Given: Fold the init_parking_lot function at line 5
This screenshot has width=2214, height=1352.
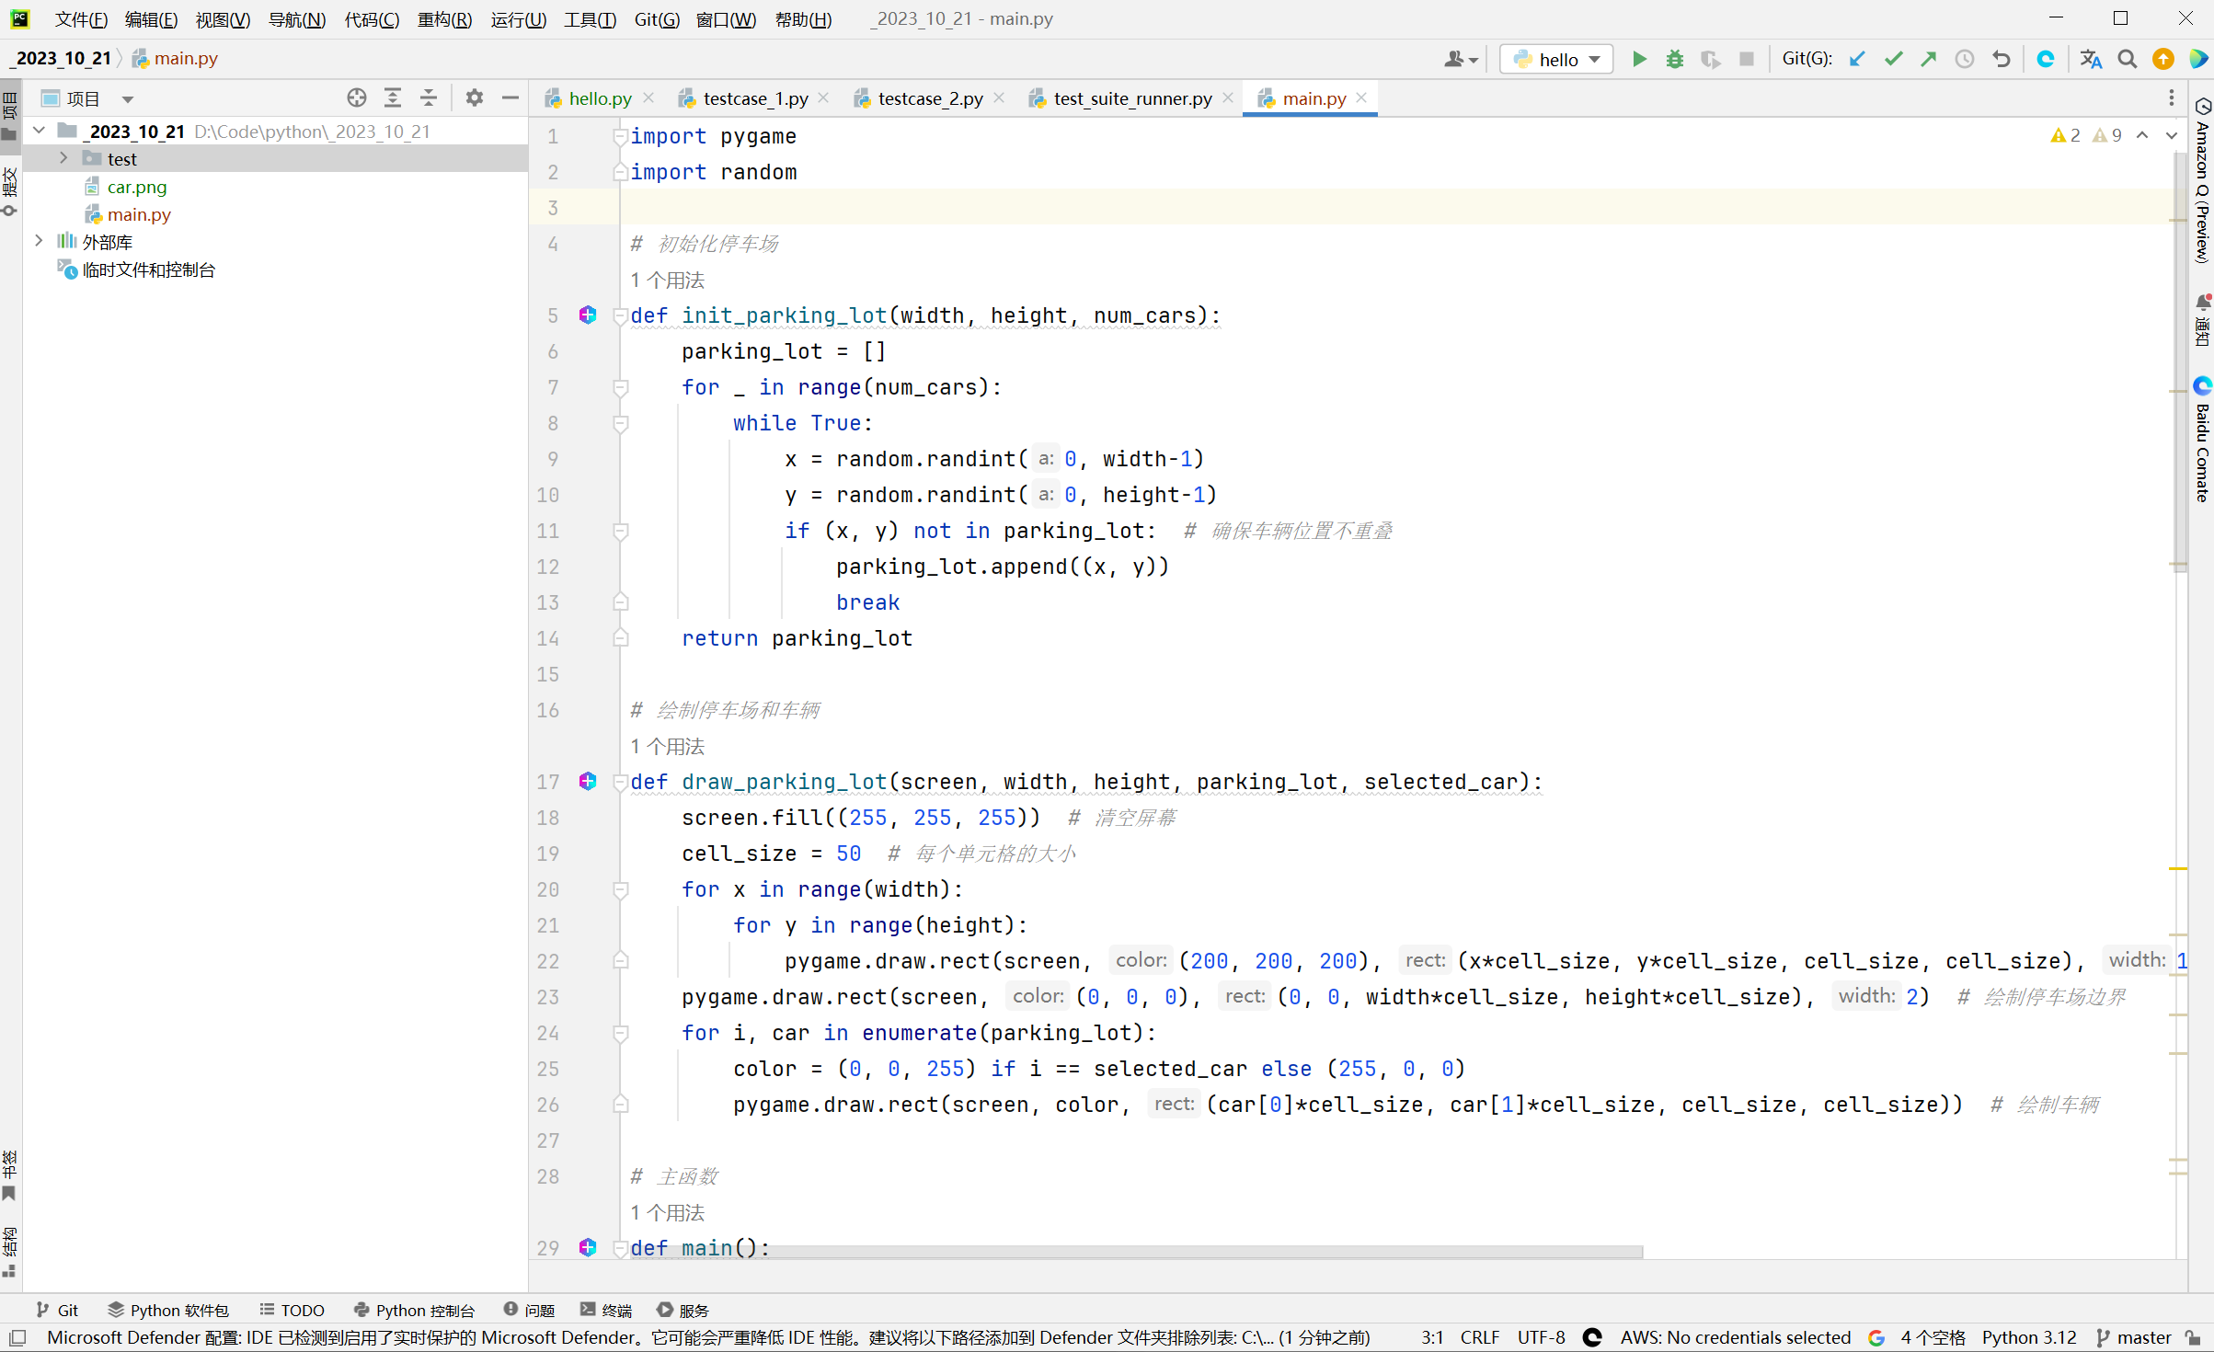Looking at the screenshot, I should pyautogui.click(x=620, y=315).
